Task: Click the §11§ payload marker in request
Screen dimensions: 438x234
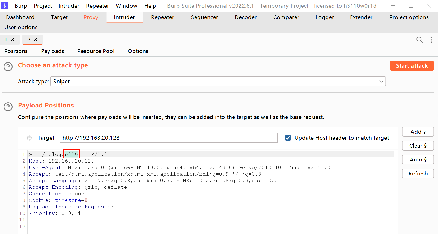Action: click(x=71, y=154)
